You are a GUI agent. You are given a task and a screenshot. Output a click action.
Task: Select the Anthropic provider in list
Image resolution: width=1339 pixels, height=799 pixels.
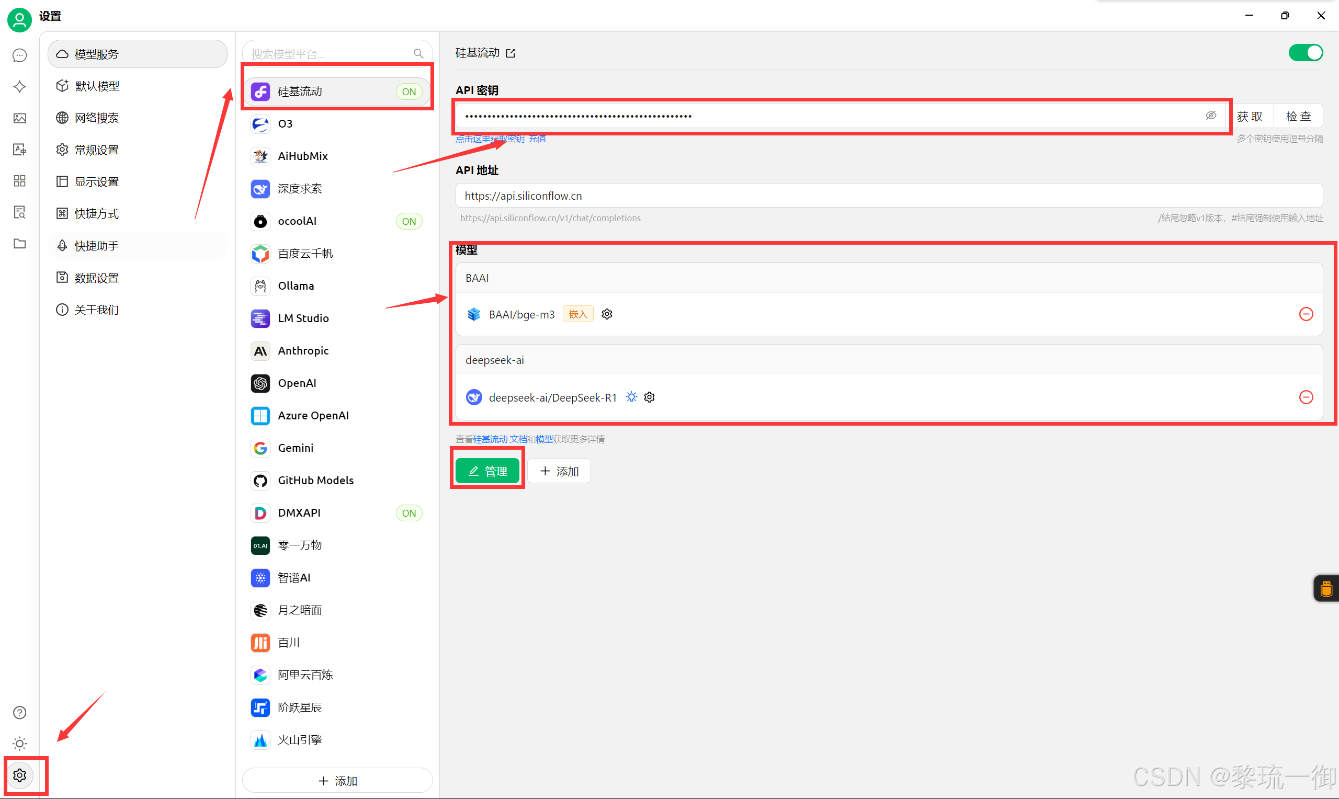pyautogui.click(x=302, y=351)
